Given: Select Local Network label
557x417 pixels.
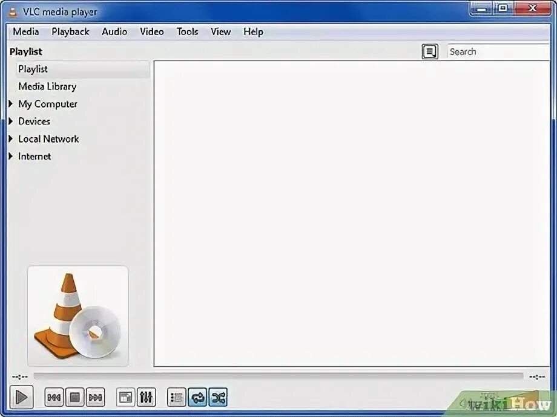Looking at the screenshot, I should coord(48,138).
